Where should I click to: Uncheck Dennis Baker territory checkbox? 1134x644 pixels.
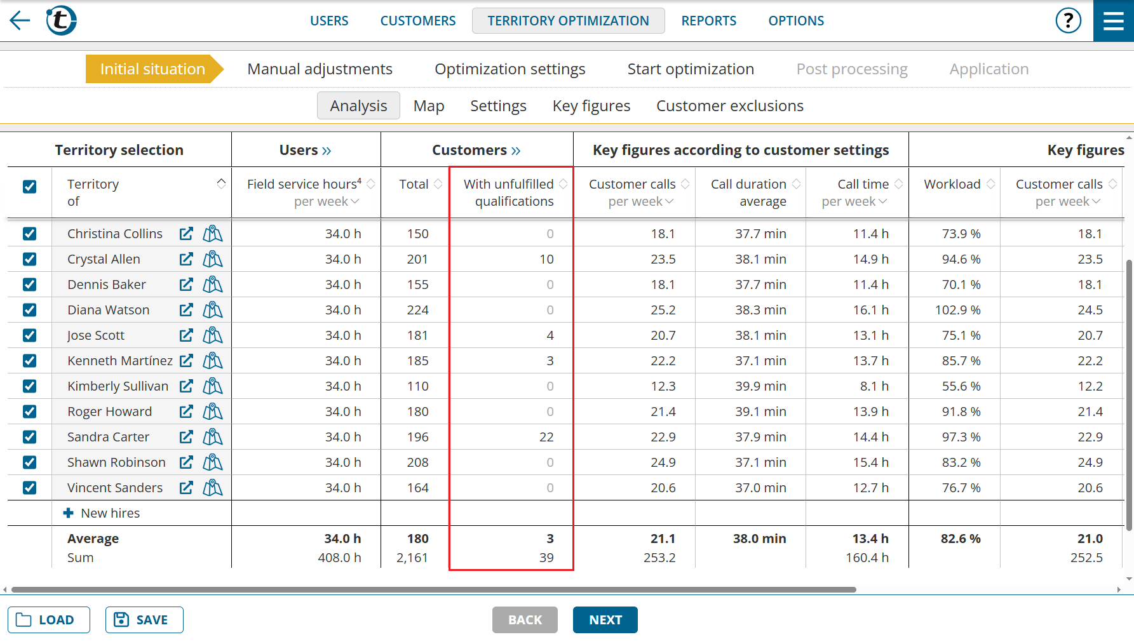tap(29, 285)
